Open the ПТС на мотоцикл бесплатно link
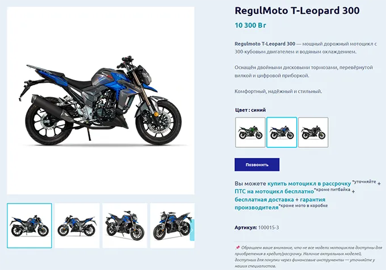The image size is (386, 270). click(x=274, y=192)
